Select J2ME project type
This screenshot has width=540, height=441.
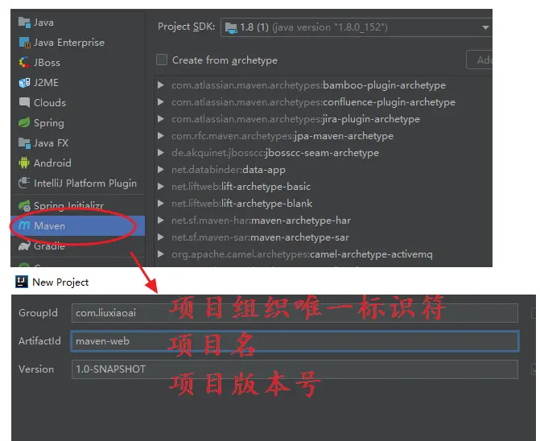click(x=77, y=83)
